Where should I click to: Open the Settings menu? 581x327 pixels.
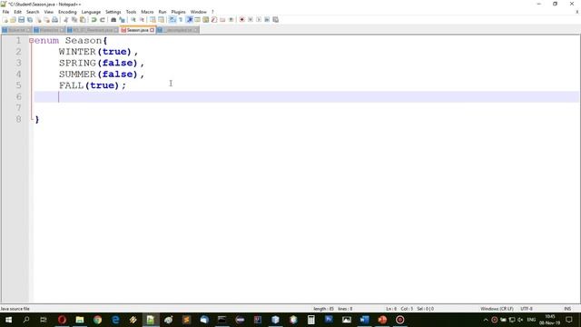(x=113, y=12)
